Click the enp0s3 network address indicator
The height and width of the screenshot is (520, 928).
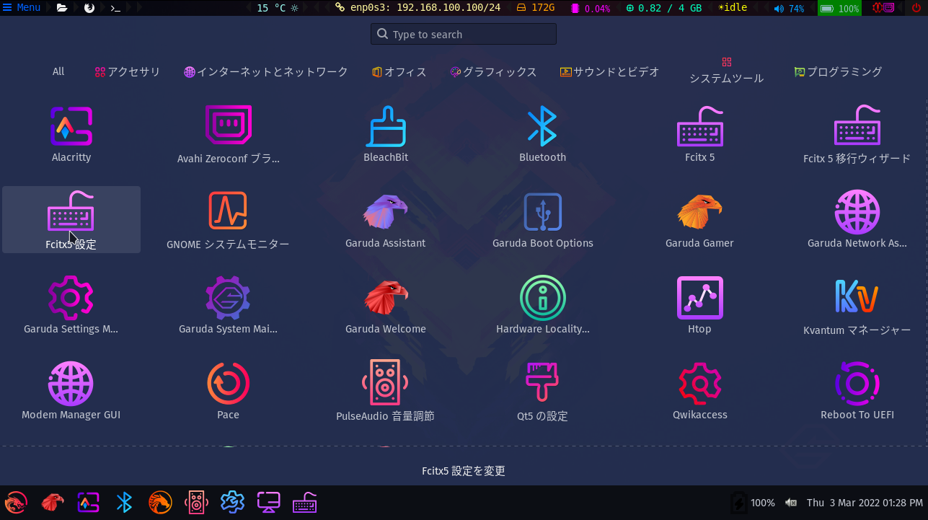(x=417, y=8)
